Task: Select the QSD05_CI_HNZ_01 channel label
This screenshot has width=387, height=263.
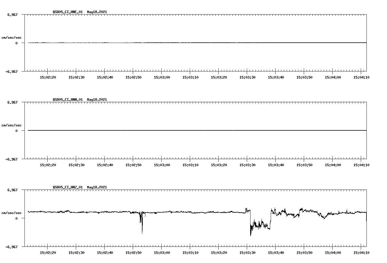Action: (68, 187)
